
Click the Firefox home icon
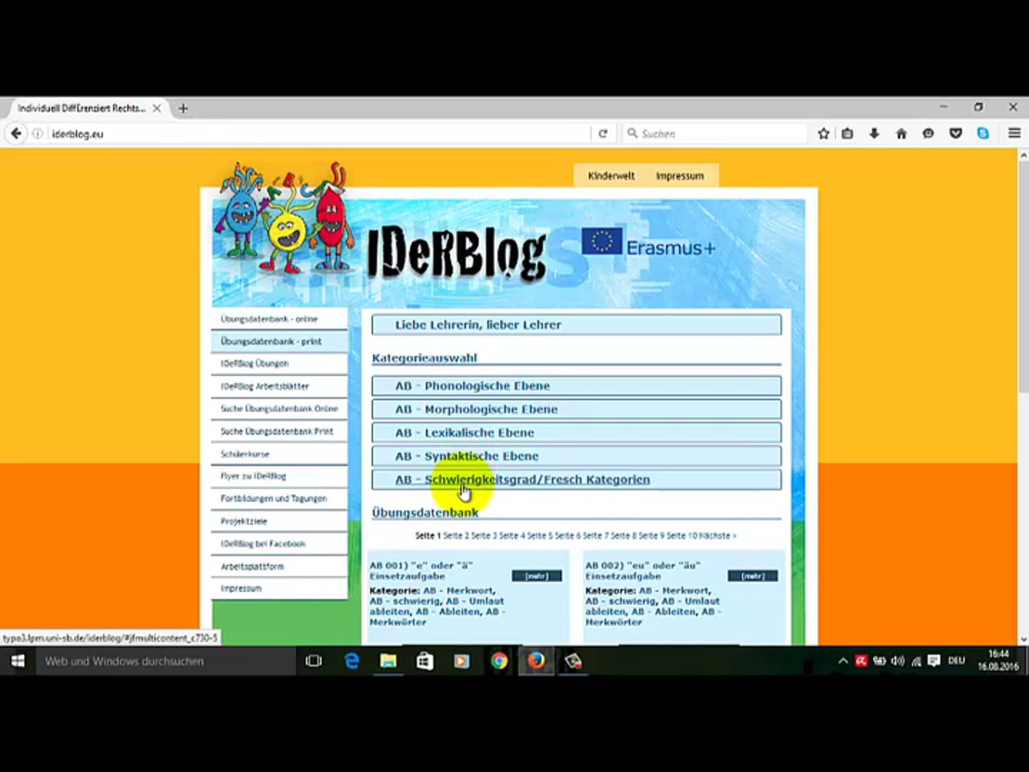click(x=901, y=134)
